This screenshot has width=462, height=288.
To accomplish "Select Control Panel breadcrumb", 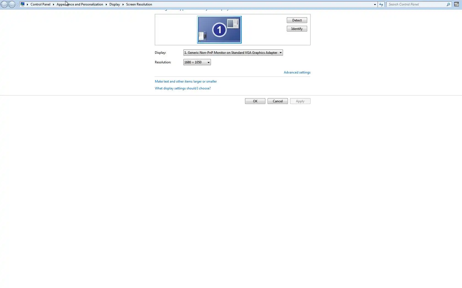I will 40,4.
